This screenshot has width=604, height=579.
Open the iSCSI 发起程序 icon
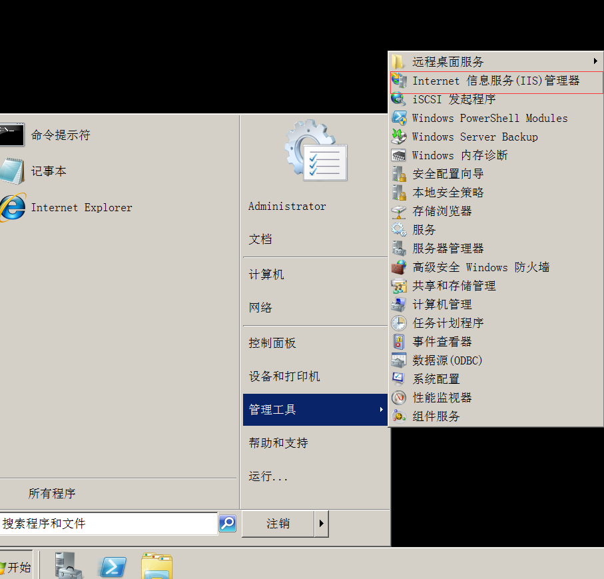398,99
